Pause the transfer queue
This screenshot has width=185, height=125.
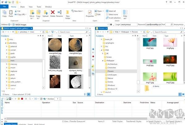(x=19, y=99)
